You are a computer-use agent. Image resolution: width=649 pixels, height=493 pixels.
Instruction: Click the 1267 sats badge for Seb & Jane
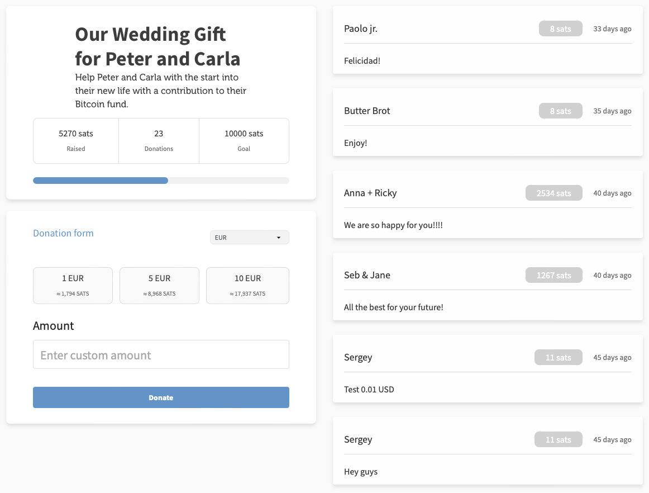(x=554, y=274)
